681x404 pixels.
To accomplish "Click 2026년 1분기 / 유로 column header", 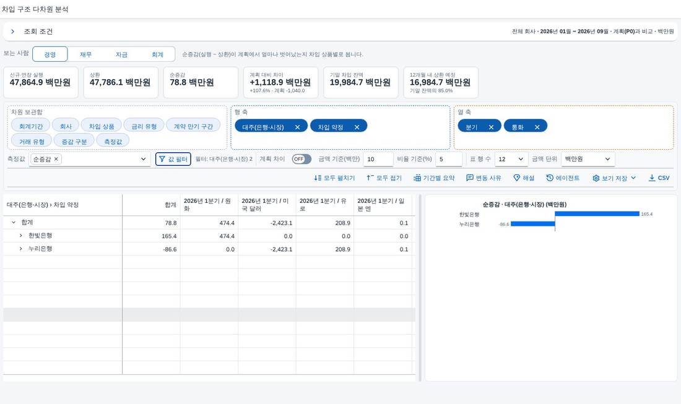I will click(x=325, y=205).
